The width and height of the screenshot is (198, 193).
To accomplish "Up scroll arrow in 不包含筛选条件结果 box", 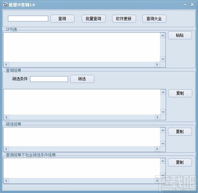I will click(x=163, y=161).
